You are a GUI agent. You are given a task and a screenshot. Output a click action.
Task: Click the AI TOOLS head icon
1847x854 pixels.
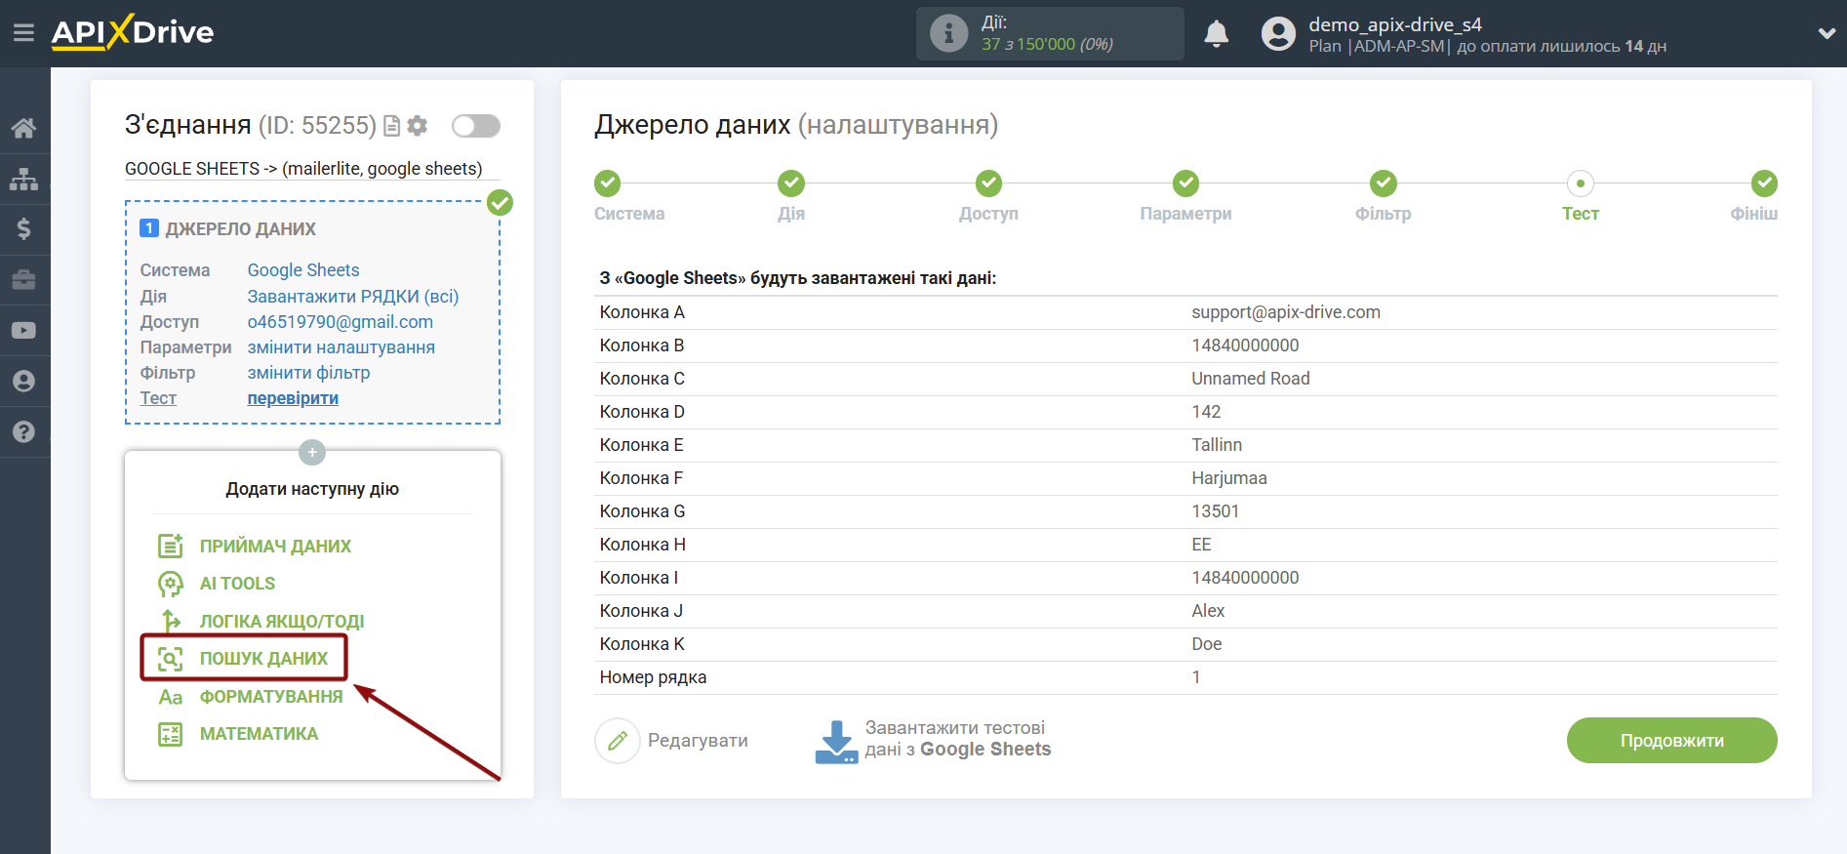171,584
